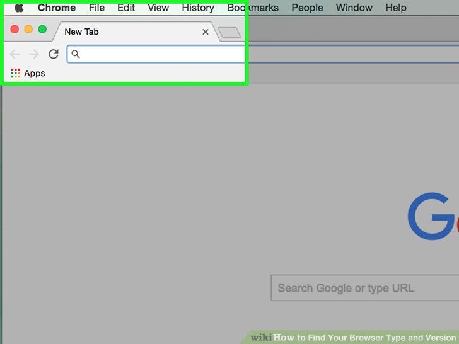Open the People menu

(308, 8)
